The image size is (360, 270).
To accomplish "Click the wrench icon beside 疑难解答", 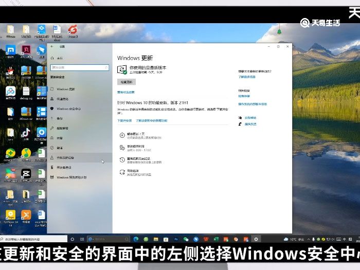I will point(52,128).
